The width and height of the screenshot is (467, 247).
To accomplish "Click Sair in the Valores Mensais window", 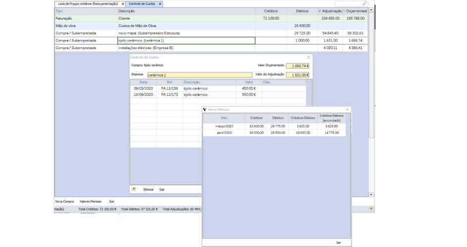I will tap(338, 243).
